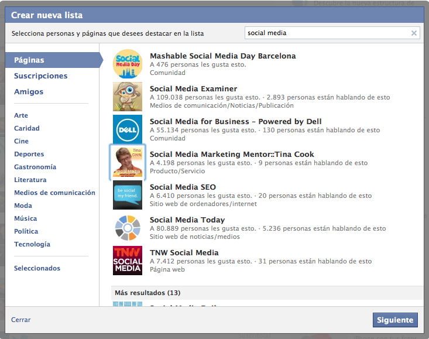Filter by Moda category

pyautogui.click(x=23, y=206)
